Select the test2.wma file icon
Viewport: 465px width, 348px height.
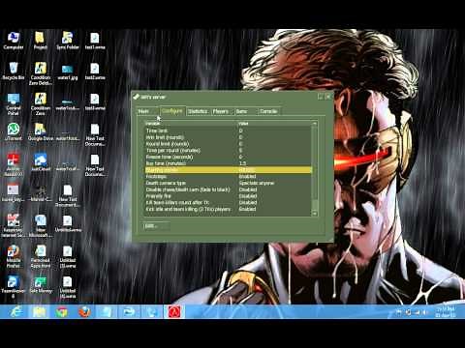[95, 71]
